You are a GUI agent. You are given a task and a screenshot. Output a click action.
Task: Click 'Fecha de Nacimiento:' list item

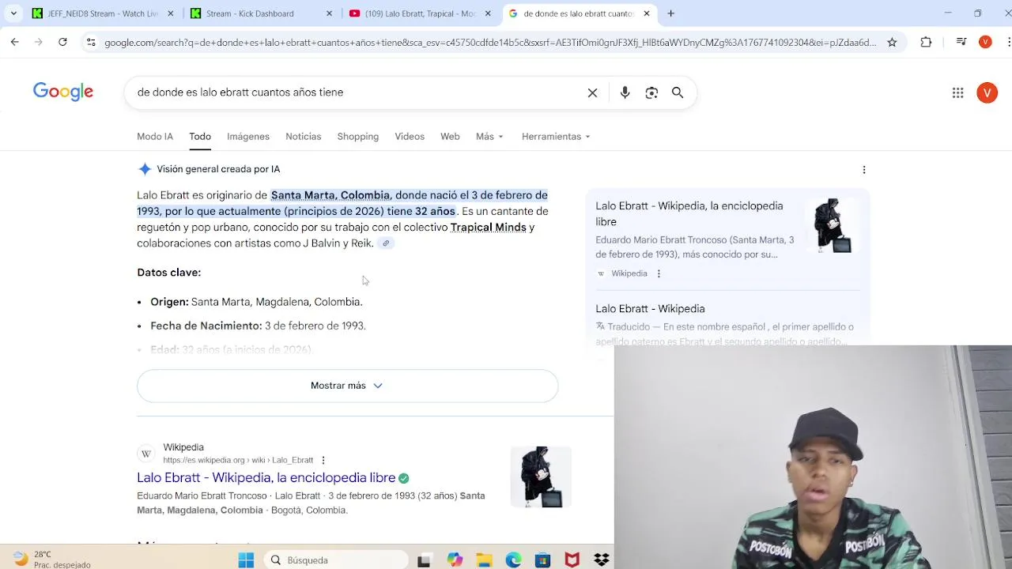(258, 326)
